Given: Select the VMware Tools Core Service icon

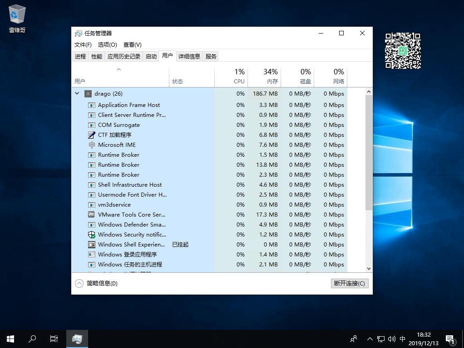Looking at the screenshot, I should tap(91, 215).
